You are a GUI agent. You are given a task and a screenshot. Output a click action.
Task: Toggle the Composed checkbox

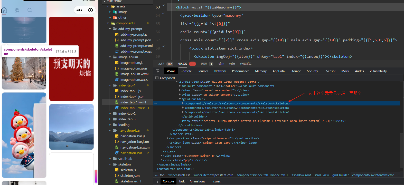coord(157,78)
